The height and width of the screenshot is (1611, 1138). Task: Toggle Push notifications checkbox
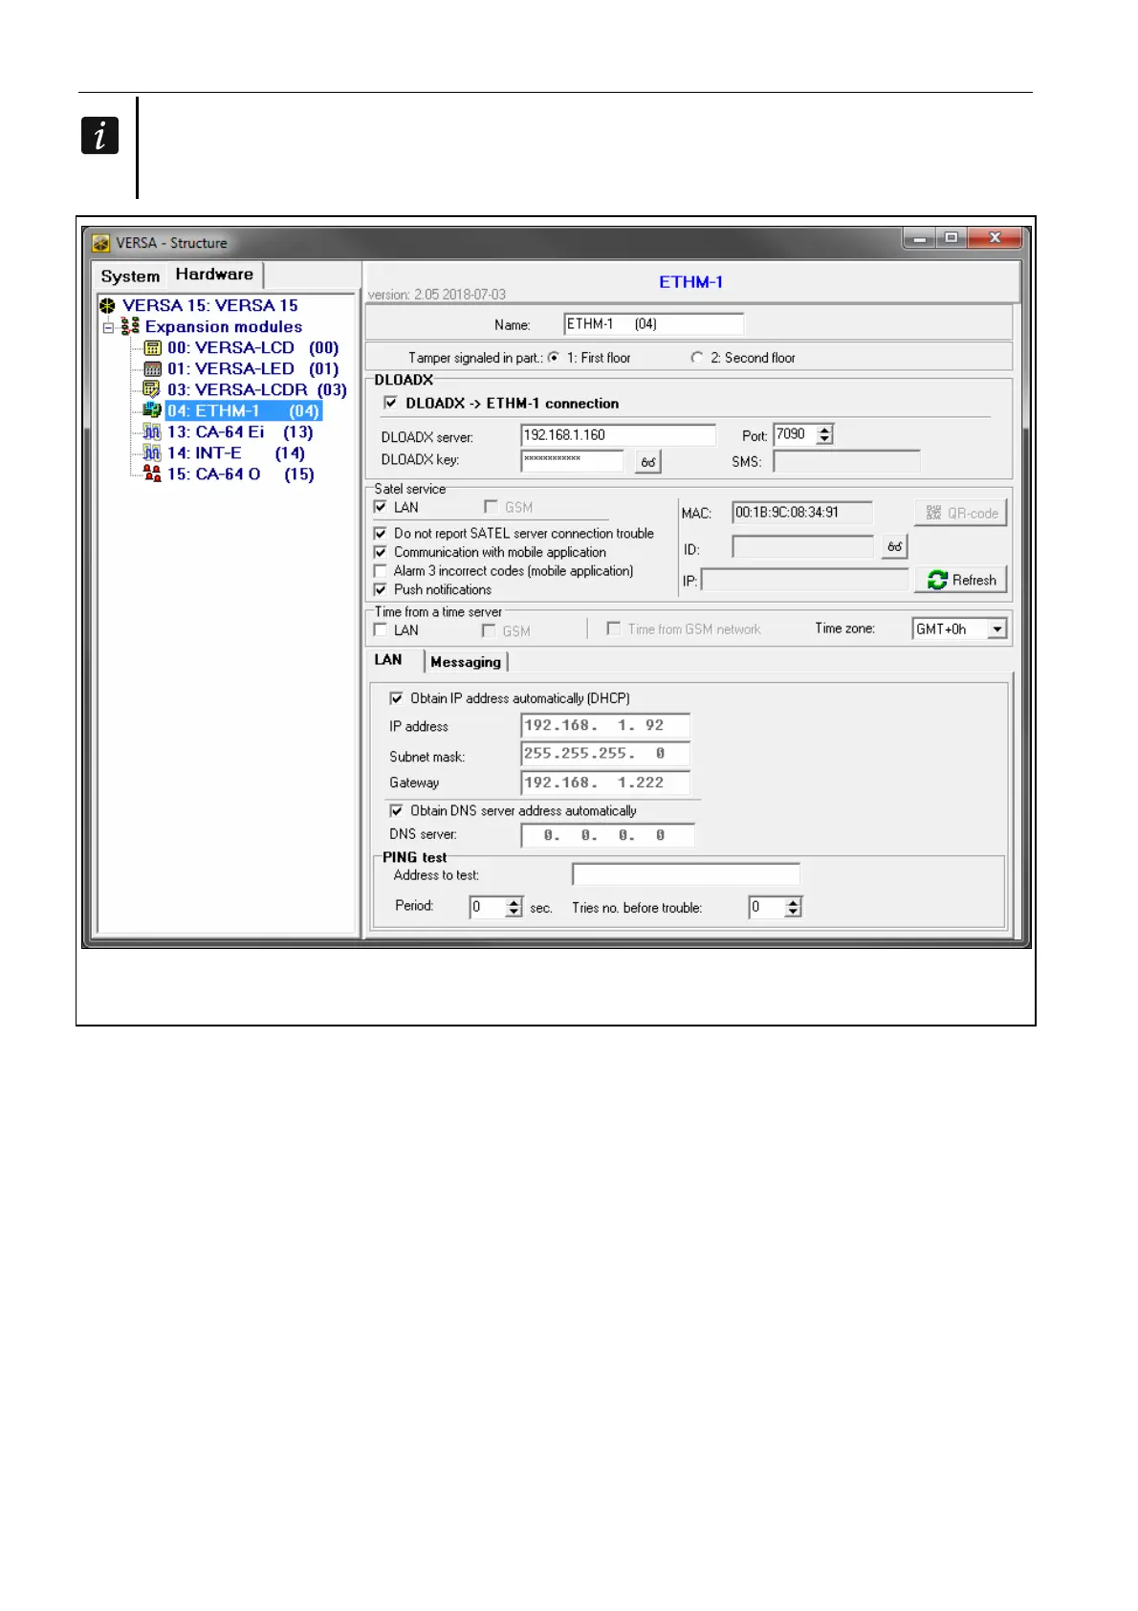(x=381, y=589)
